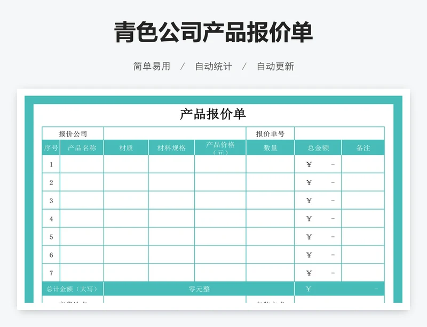Click row number 1 cell

point(51,164)
